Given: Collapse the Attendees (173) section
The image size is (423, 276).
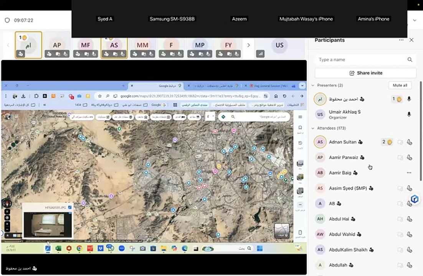Looking at the screenshot, I should click(313, 128).
